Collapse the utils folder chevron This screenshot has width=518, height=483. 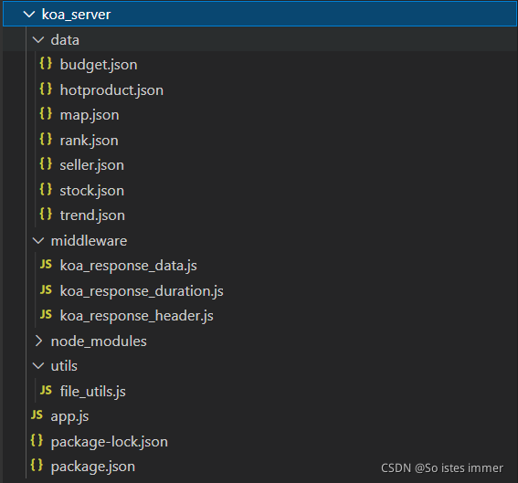pos(38,366)
